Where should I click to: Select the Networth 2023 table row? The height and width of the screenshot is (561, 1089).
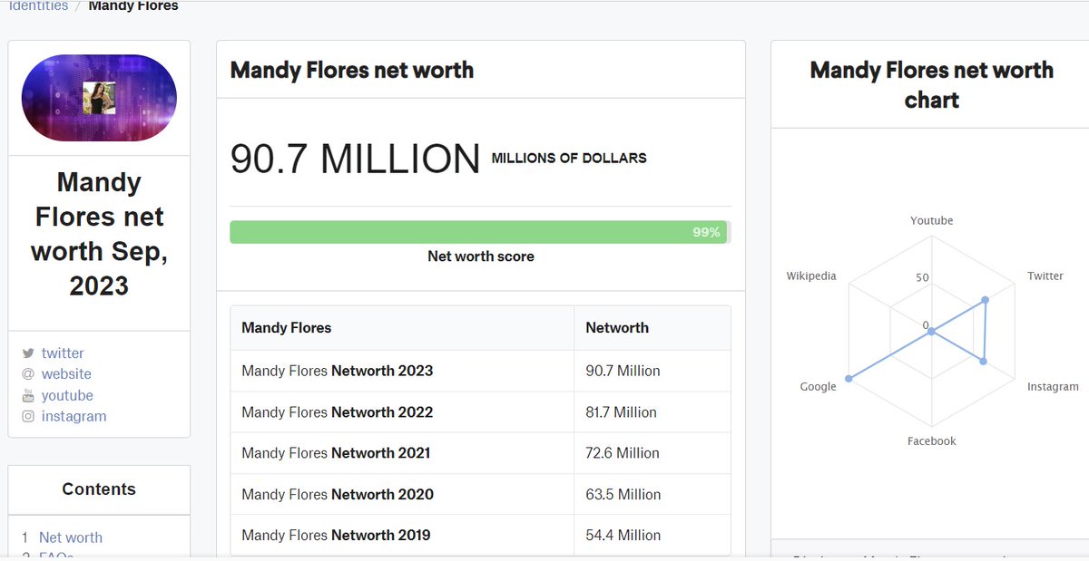click(x=480, y=371)
